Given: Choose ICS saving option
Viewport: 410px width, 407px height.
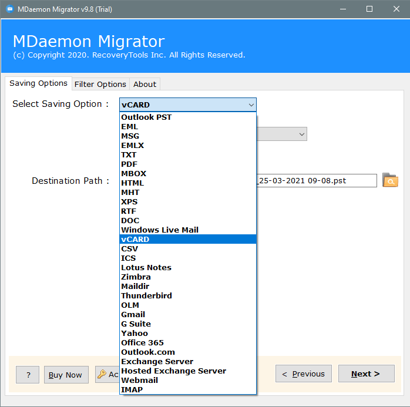Looking at the screenshot, I should point(188,258).
